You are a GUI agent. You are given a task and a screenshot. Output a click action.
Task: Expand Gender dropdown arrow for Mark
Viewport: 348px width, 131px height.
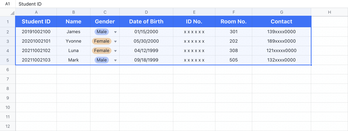click(115, 60)
